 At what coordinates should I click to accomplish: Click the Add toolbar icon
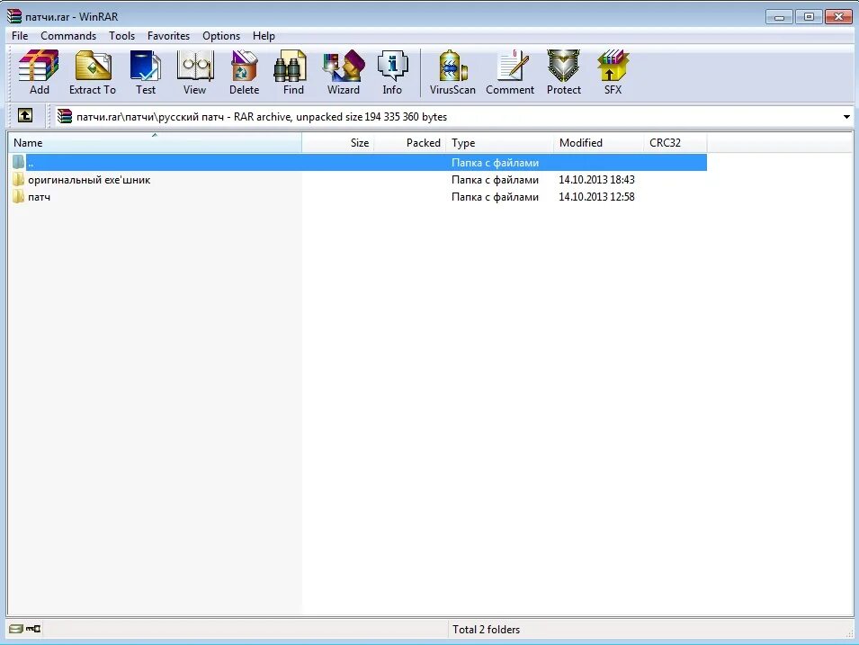[39, 72]
